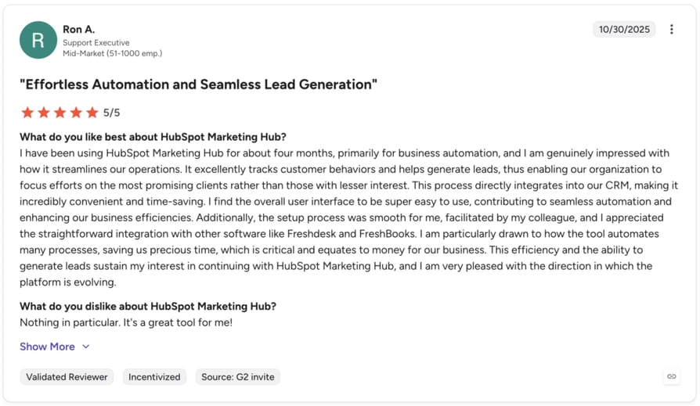Click the third rating star
The width and height of the screenshot is (700, 406).
coord(60,113)
